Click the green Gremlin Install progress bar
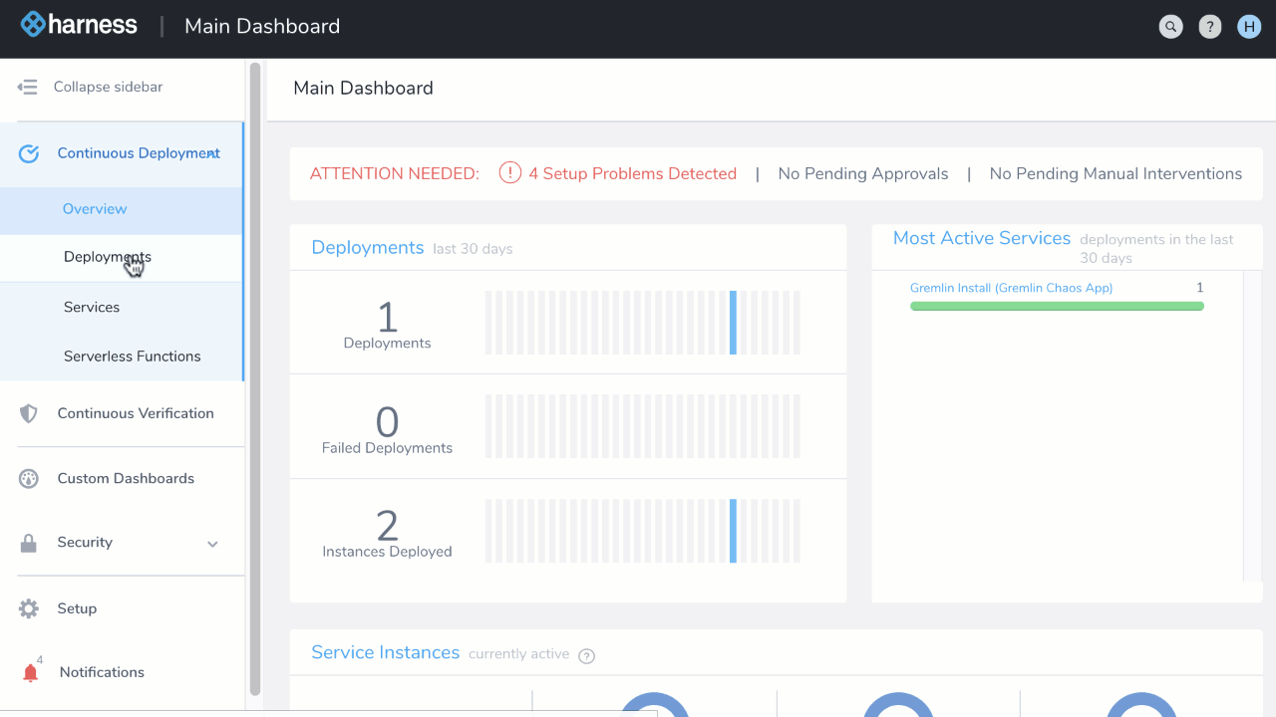The image size is (1276, 717). [x=1057, y=306]
